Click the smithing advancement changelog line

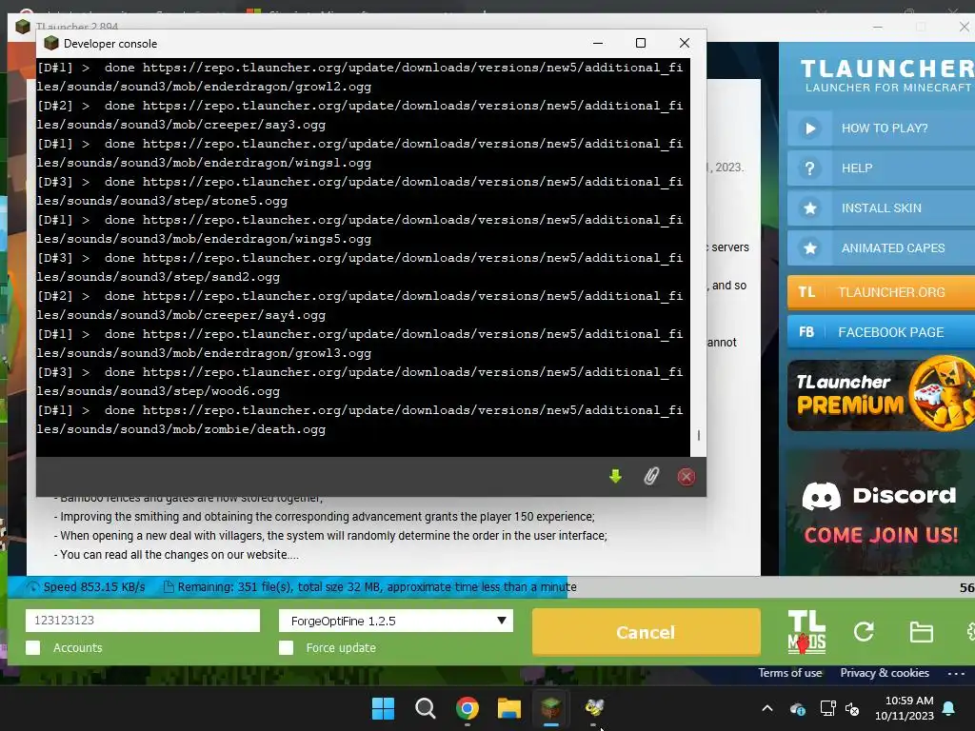pos(325,517)
